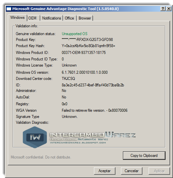The width and height of the screenshot is (173, 178).
Task: Open the OEM tab
Action: click(33, 18)
